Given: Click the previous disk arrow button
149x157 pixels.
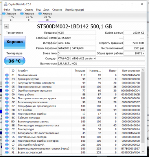Looking at the screenshot, I should [x=6, y=27].
